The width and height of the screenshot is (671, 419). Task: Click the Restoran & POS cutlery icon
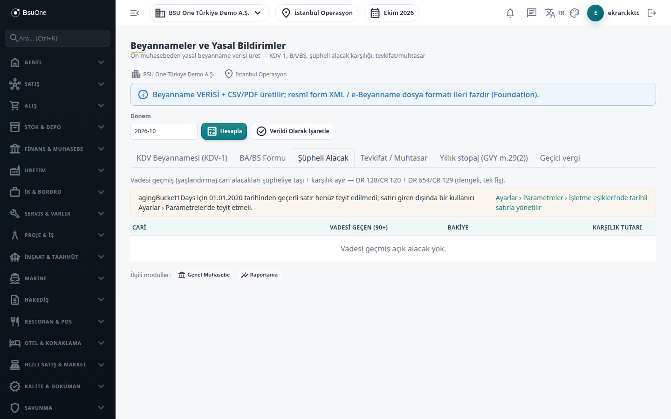point(15,322)
